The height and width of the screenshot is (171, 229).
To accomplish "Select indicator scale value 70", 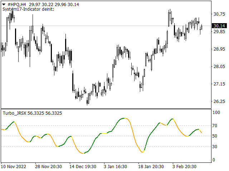I will tap(215, 126).
